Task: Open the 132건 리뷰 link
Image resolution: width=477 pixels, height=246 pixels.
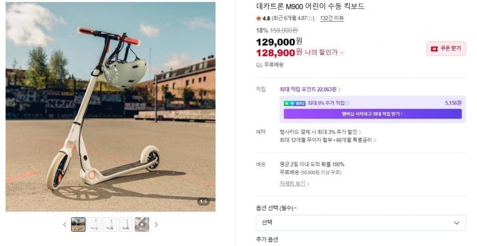Action: pos(332,18)
